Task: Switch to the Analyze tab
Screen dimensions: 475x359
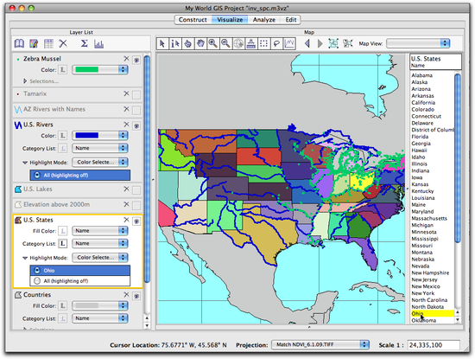Action: tap(264, 20)
